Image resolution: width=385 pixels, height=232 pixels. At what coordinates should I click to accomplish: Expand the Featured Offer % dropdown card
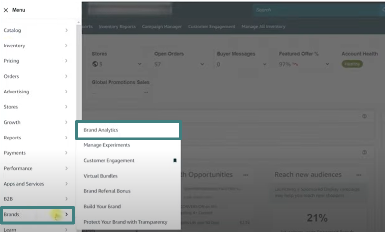(x=327, y=64)
